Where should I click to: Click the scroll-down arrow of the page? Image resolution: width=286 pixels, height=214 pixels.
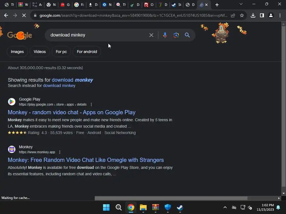[283, 193]
